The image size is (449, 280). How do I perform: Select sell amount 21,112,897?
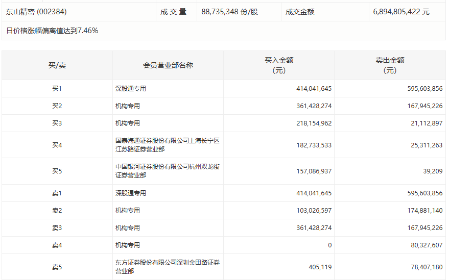tap(427, 123)
